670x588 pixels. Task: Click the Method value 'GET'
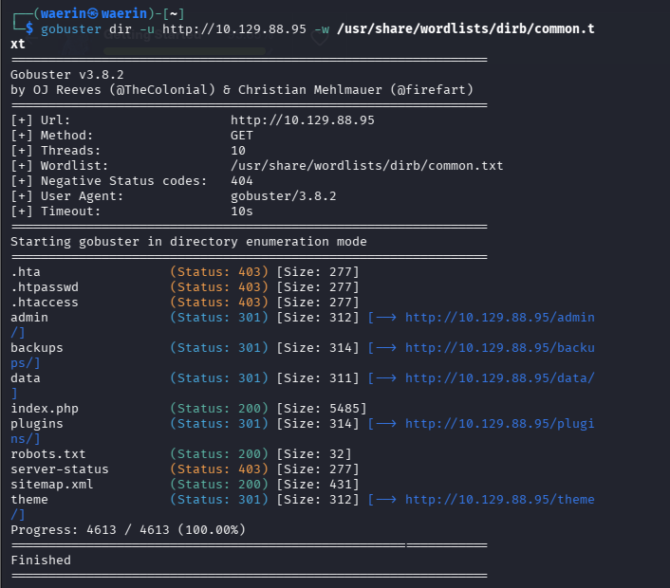[x=242, y=136]
